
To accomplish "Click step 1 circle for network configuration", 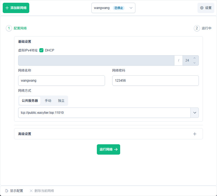I will tap(9, 28).
